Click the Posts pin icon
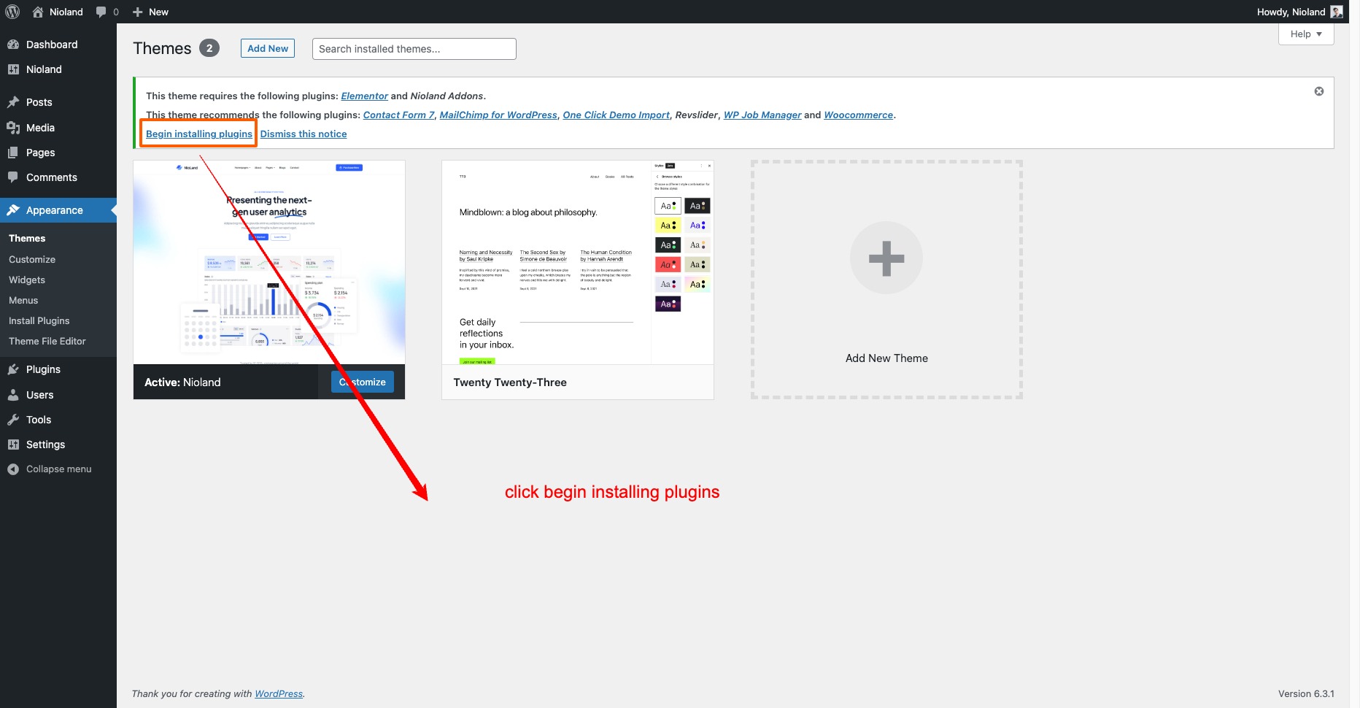The height and width of the screenshot is (708, 1360). click(x=13, y=102)
